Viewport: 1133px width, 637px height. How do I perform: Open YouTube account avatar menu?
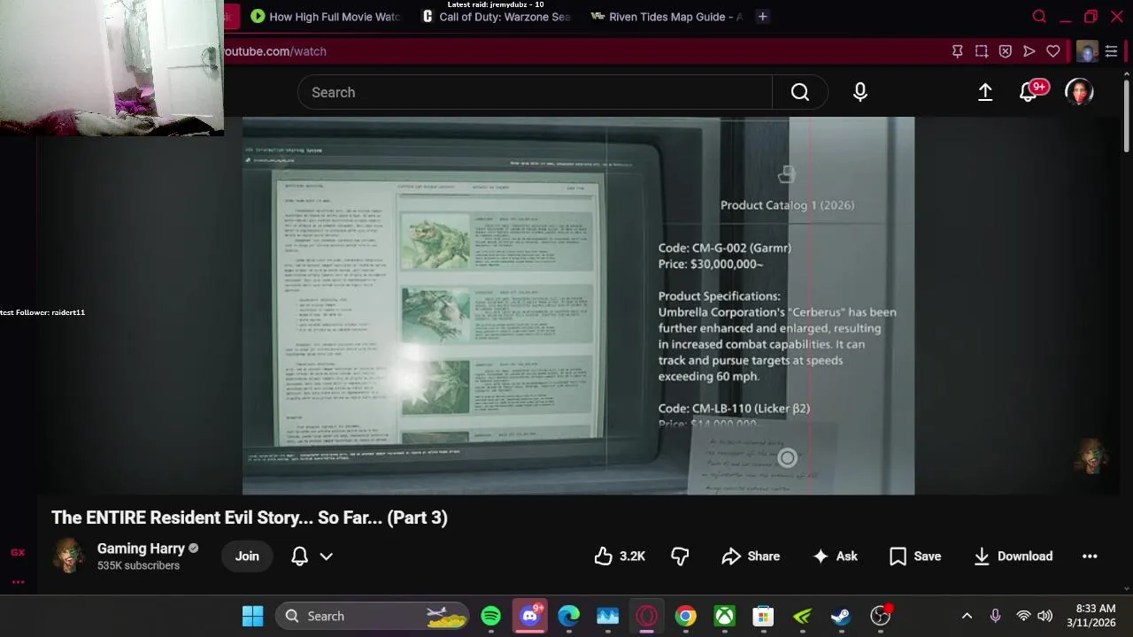[1079, 92]
